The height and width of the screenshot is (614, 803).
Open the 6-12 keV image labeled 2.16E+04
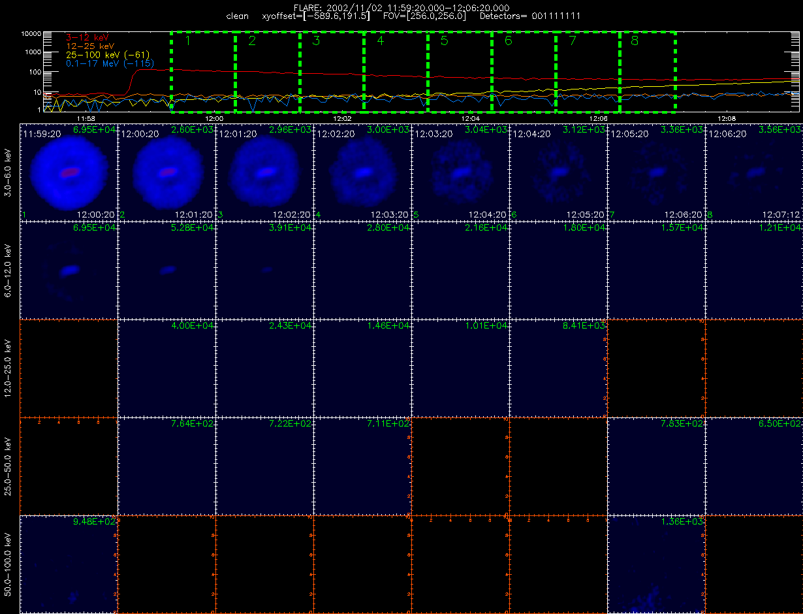460,270
